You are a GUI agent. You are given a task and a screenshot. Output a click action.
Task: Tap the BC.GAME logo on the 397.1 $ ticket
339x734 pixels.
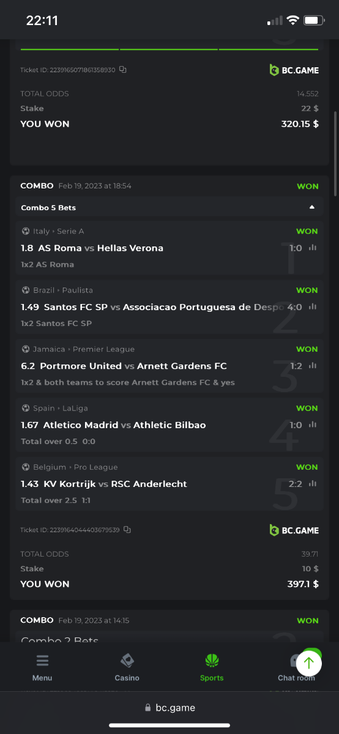click(294, 530)
